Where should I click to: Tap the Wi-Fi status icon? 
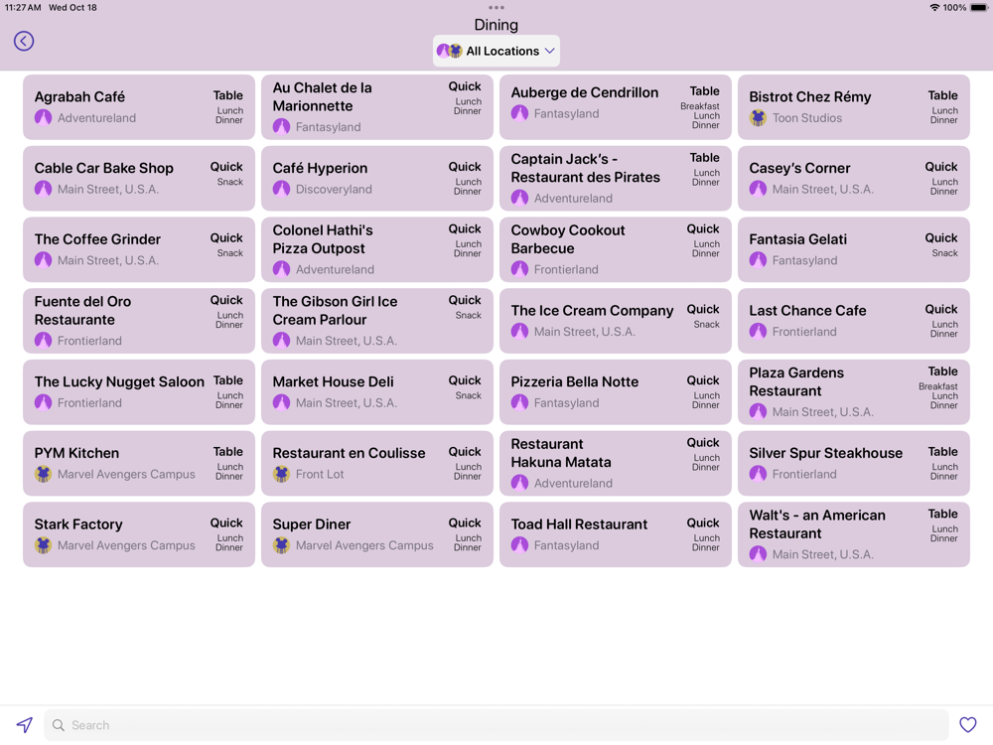click(934, 8)
